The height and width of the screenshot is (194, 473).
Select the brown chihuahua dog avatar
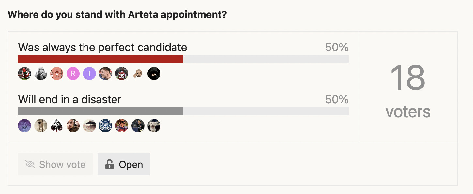click(41, 126)
